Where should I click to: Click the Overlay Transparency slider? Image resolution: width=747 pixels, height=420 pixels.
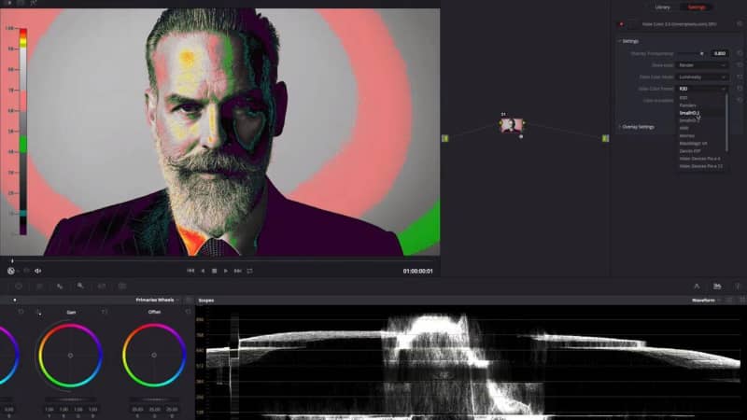coord(691,53)
